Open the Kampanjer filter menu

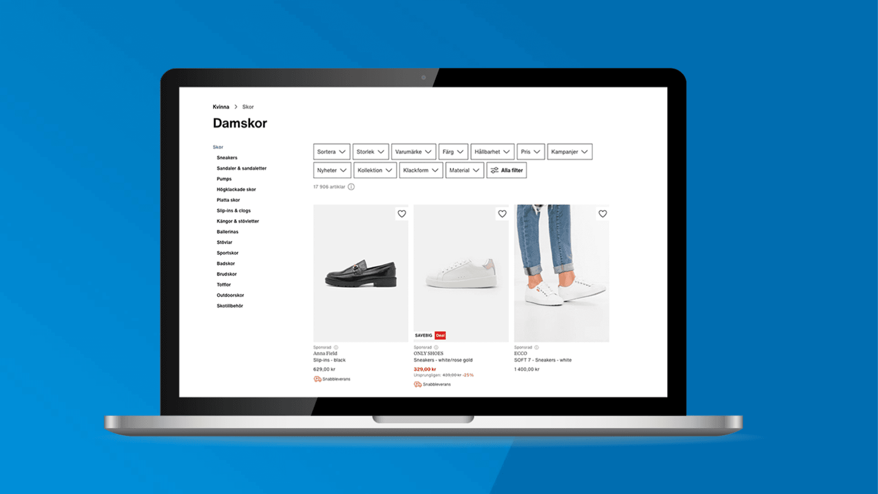(569, 152)
